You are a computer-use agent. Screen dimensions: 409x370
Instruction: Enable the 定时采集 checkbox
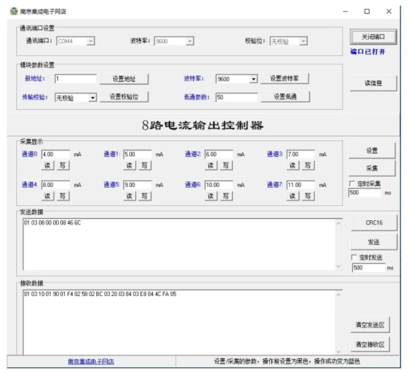pyautogui.click(x=352, y=183)
